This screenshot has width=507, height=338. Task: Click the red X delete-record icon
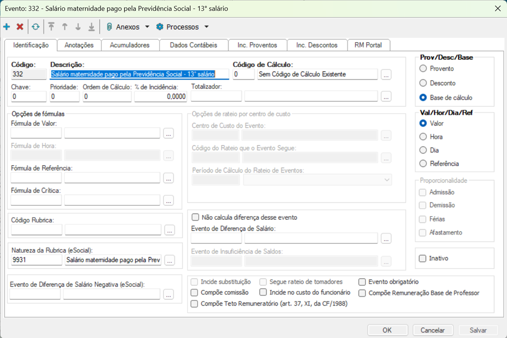pyautogui.click(x=20, y=27)
